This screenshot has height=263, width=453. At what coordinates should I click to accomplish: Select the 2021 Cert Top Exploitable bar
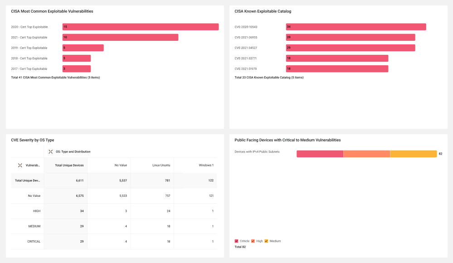click(120, 37)
